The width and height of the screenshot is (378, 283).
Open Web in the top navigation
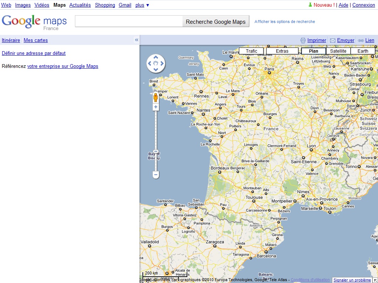point(6,5)
